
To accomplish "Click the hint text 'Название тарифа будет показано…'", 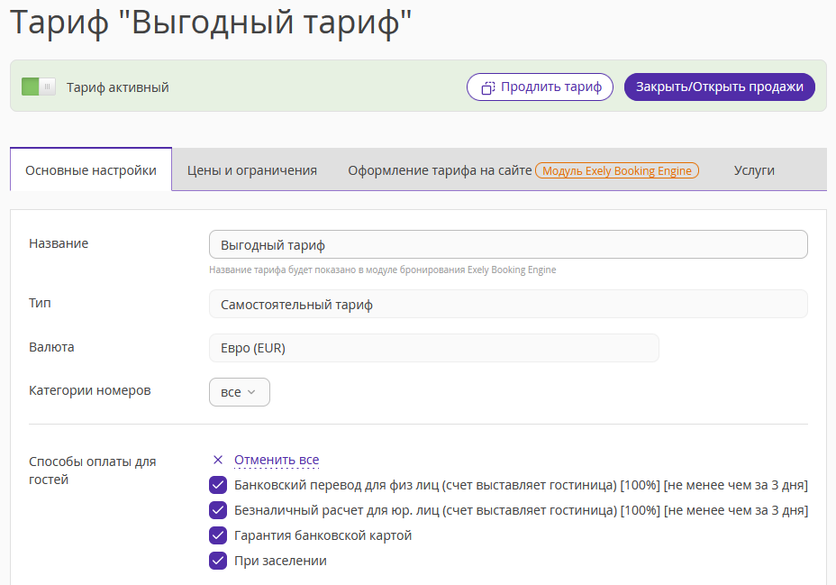I will (x=382, y=270).
